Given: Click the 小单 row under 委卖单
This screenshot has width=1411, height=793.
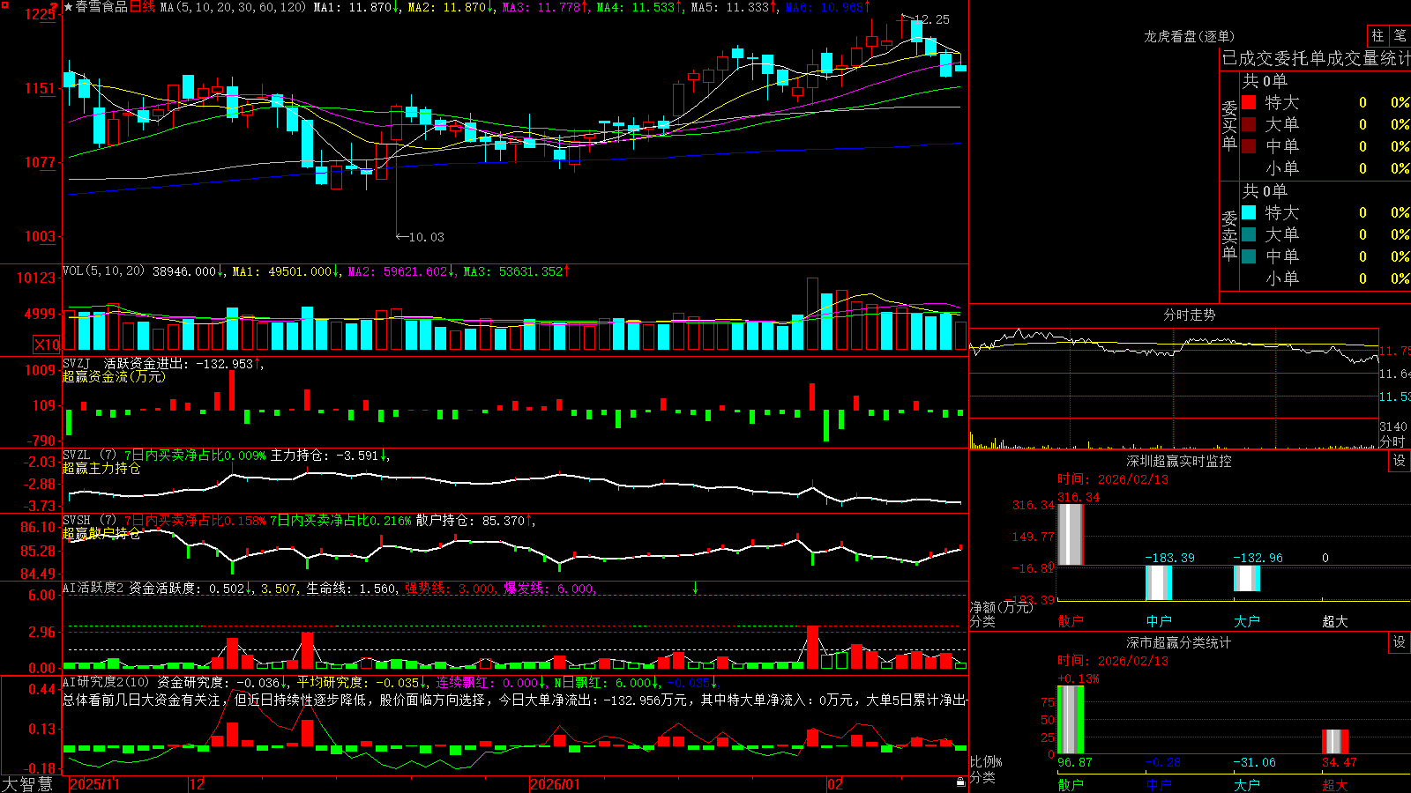Looking at the screenshot, I should (1325, 278).
